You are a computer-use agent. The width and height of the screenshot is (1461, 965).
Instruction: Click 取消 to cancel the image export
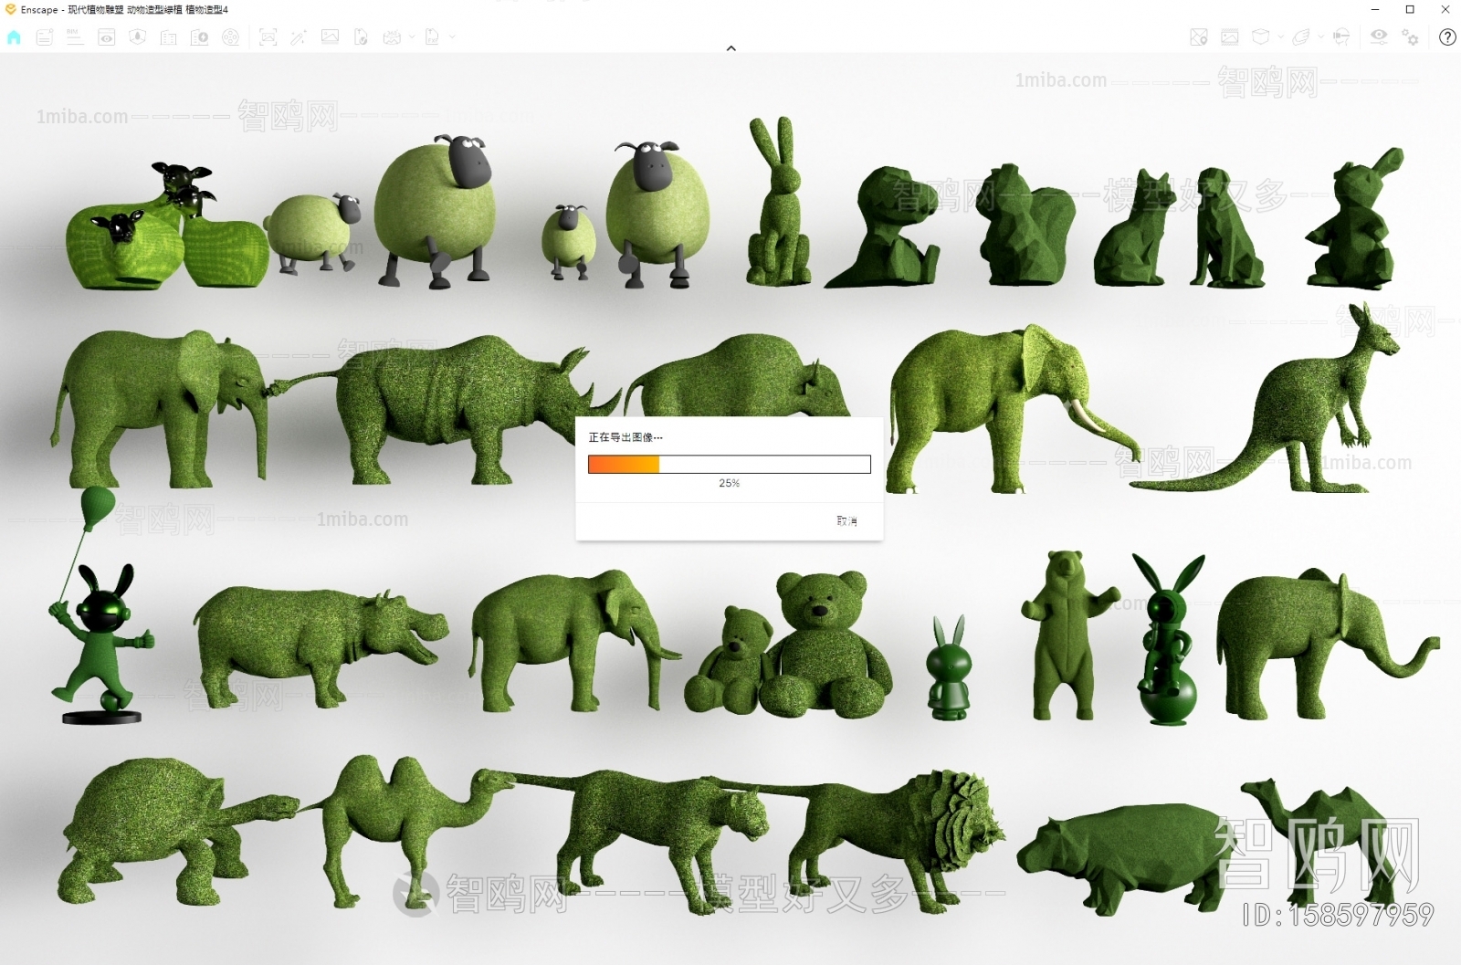pyautogui.click(x=846, y=521)
